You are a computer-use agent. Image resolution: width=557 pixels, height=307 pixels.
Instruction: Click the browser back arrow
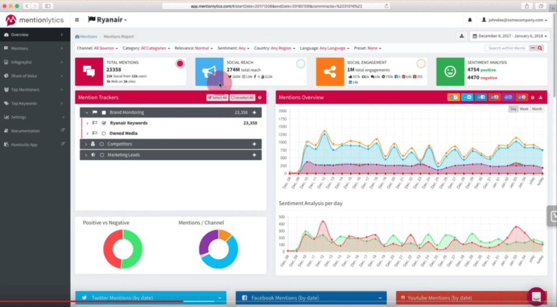(27, 6)
